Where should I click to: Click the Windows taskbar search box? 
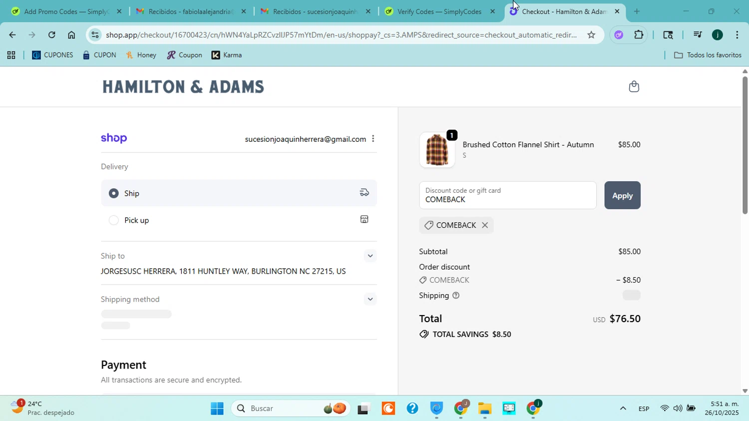pos(291,409)
